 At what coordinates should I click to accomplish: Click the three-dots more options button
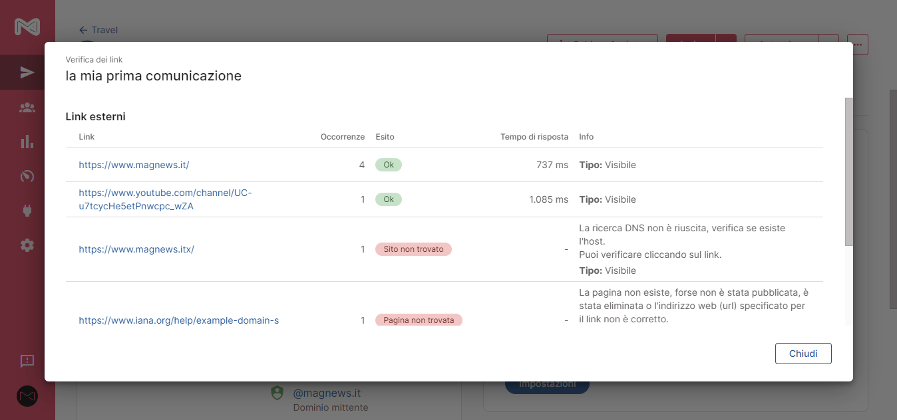click(x=858, y=45)
